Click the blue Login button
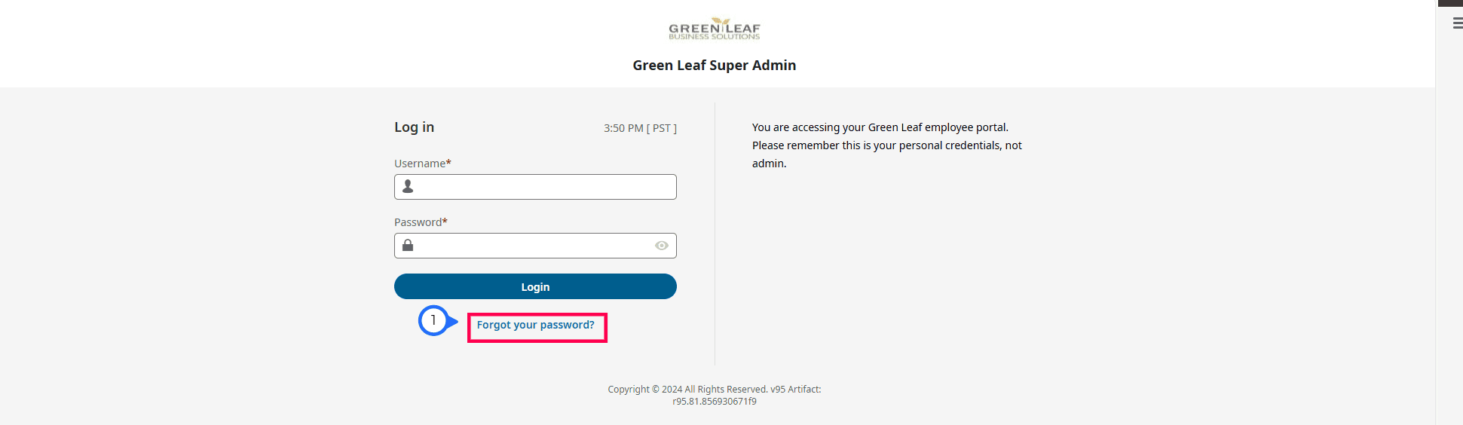 pyautogui.click(x=535, y=286)
